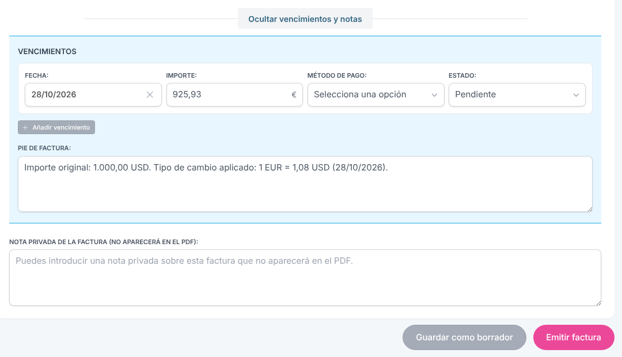Click into the Pie de factura textarea

[x=305, y=184]
